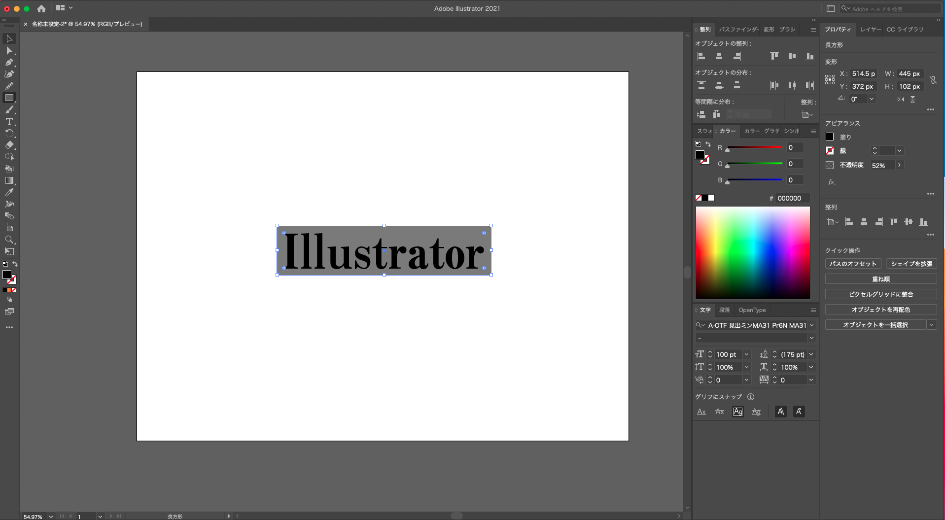This screenshot has width=945, height=520.
Task: Switch to the OpenType tab
Action: pyautogui.click(x=752, y=310)
